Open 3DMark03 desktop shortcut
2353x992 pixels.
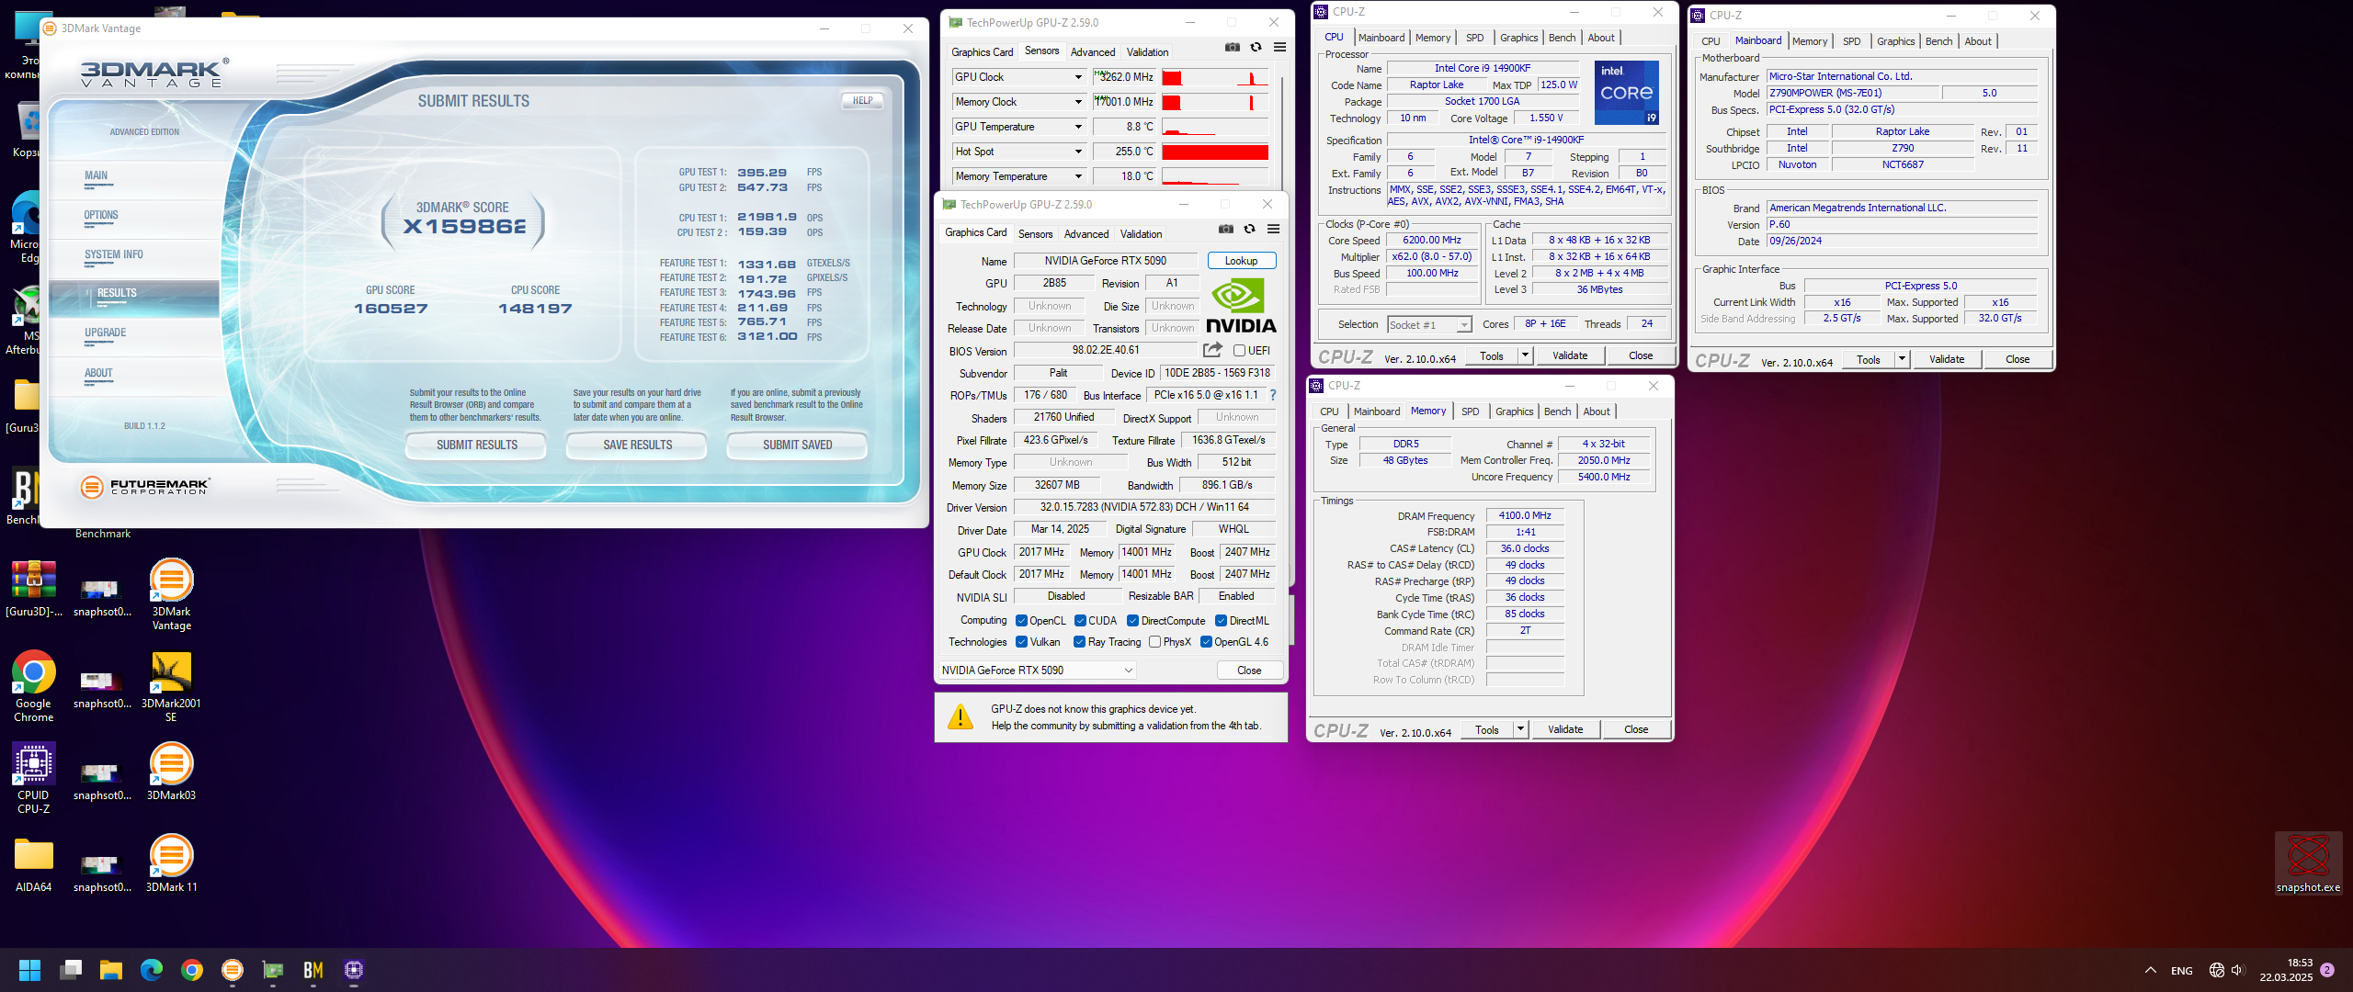172,772
